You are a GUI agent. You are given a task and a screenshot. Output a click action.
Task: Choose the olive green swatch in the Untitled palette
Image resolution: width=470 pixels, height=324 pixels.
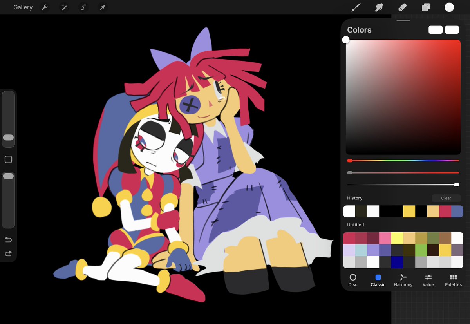click(x=433, y=238)
